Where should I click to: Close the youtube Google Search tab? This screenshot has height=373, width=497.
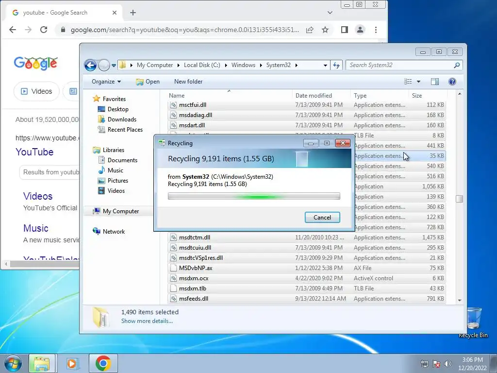click(115, 13)
